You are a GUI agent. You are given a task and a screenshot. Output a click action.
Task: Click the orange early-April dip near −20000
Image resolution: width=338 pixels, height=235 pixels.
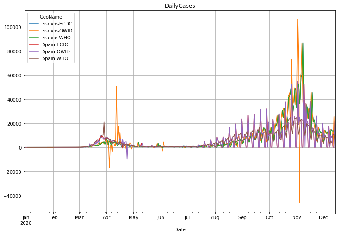(x=109, y=167)
